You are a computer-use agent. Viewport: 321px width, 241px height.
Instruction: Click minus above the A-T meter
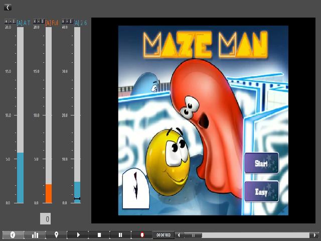tap(10, 21)
